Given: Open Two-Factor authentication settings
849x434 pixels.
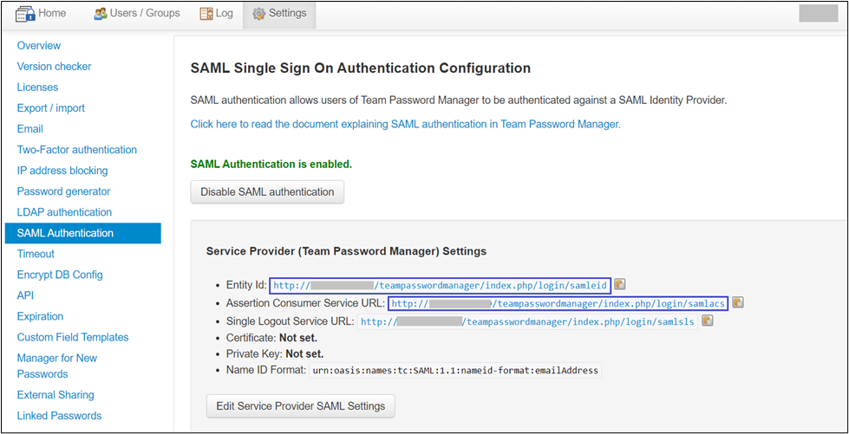Looking at the screenshot, I should 77,150.
